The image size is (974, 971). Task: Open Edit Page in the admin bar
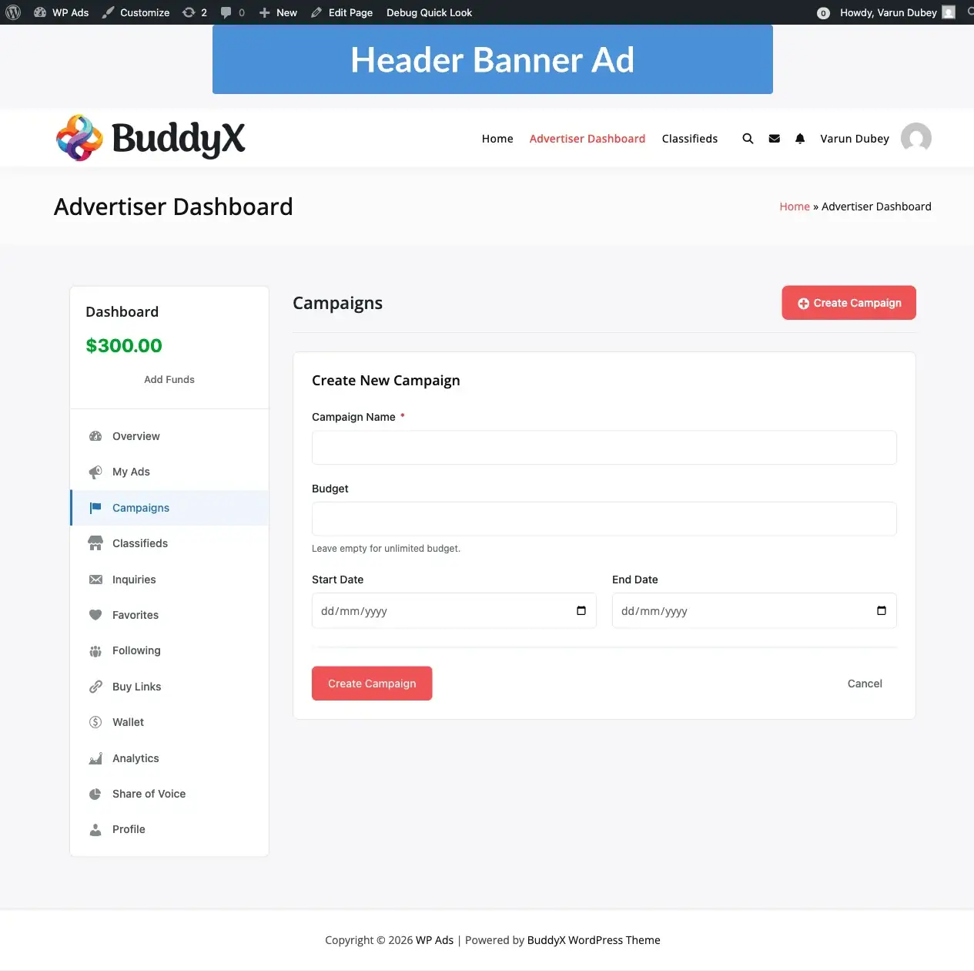[x=342, y=12]
